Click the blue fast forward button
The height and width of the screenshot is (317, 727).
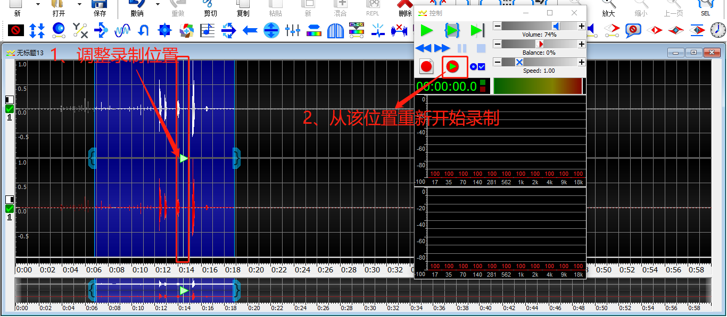click(x=442, y=48)
